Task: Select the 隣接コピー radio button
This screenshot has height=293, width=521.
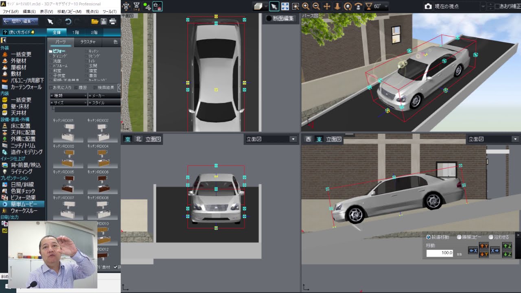Action: click(x=459, y=237)
